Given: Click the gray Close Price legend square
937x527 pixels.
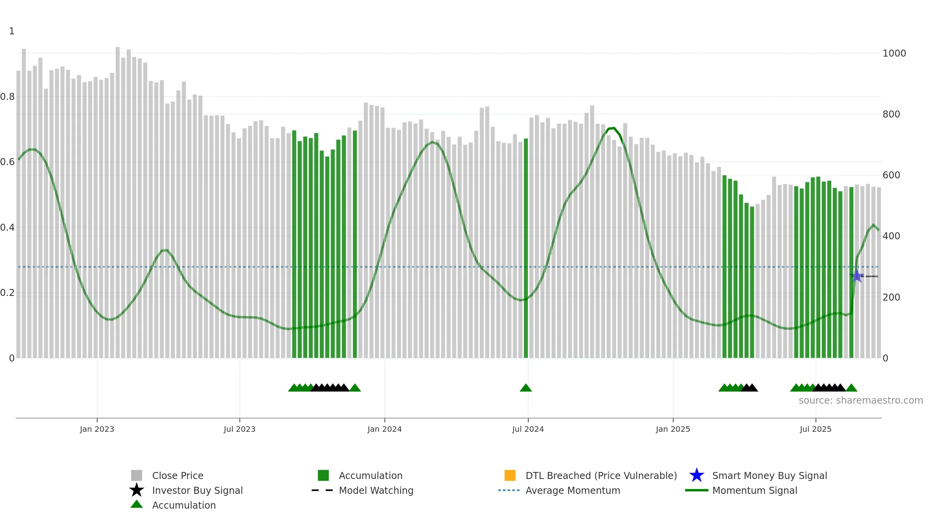Looking at the screenshot, I should pos(137,475).
